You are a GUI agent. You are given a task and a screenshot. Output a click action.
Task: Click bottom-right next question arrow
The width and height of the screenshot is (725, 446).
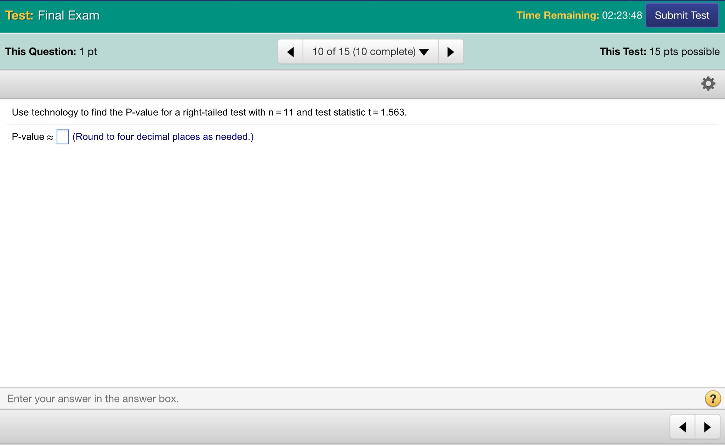(707, 427)
